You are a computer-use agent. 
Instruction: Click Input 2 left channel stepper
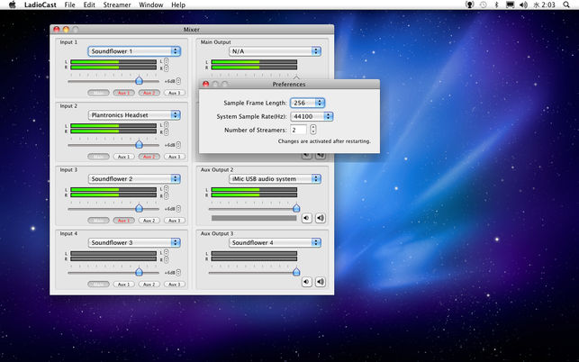[167, 125]
